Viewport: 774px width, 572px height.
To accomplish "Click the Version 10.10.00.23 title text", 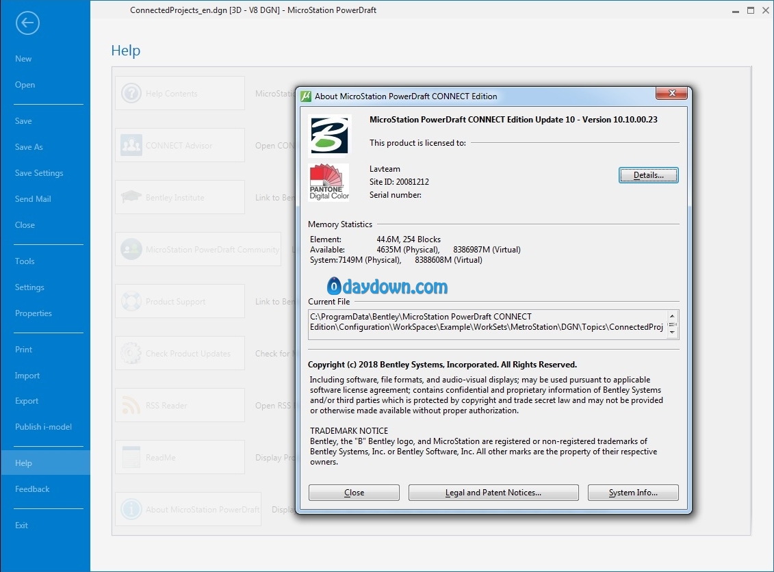I will tap(619, 120).
